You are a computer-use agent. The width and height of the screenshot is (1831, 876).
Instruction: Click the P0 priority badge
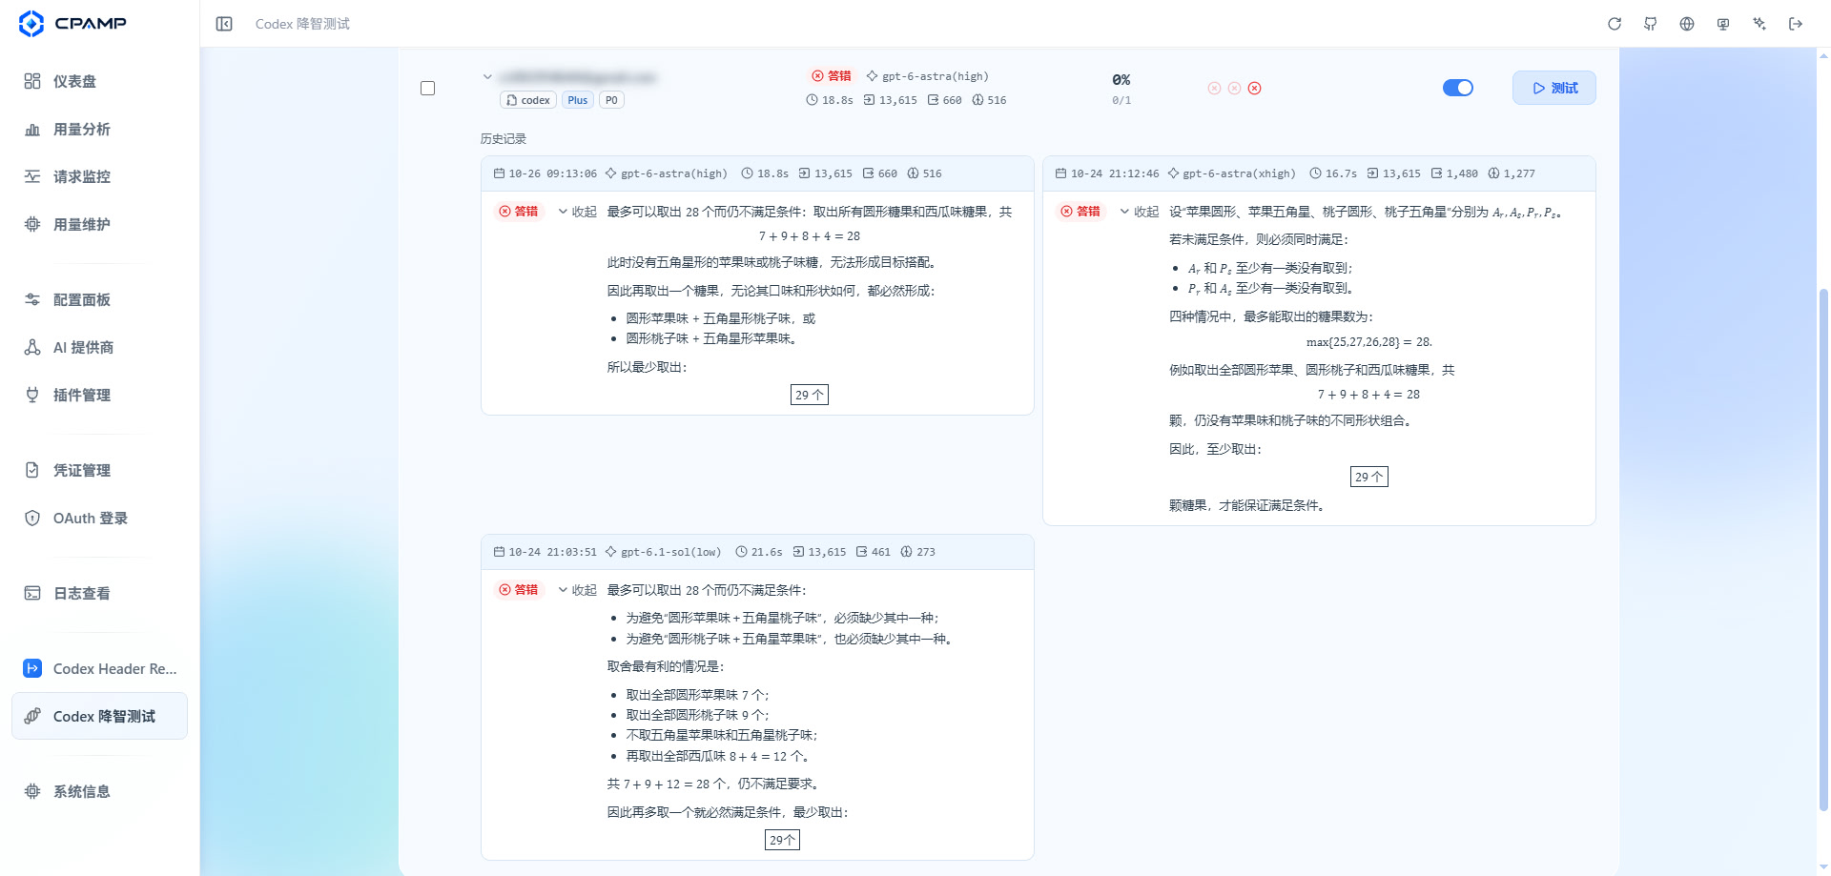click(x=611, y=100)
